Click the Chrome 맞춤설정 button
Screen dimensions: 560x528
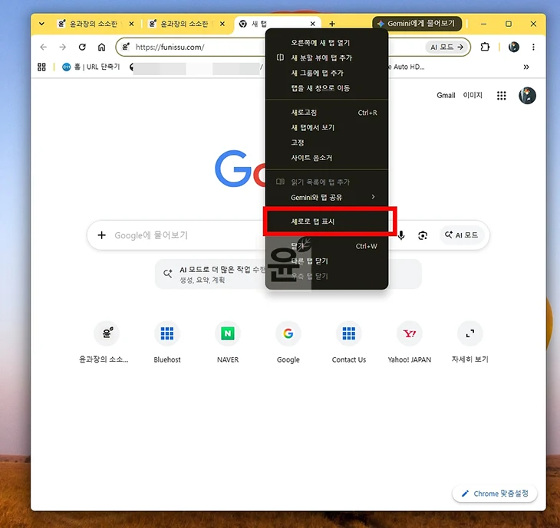[x=495, y=494]
